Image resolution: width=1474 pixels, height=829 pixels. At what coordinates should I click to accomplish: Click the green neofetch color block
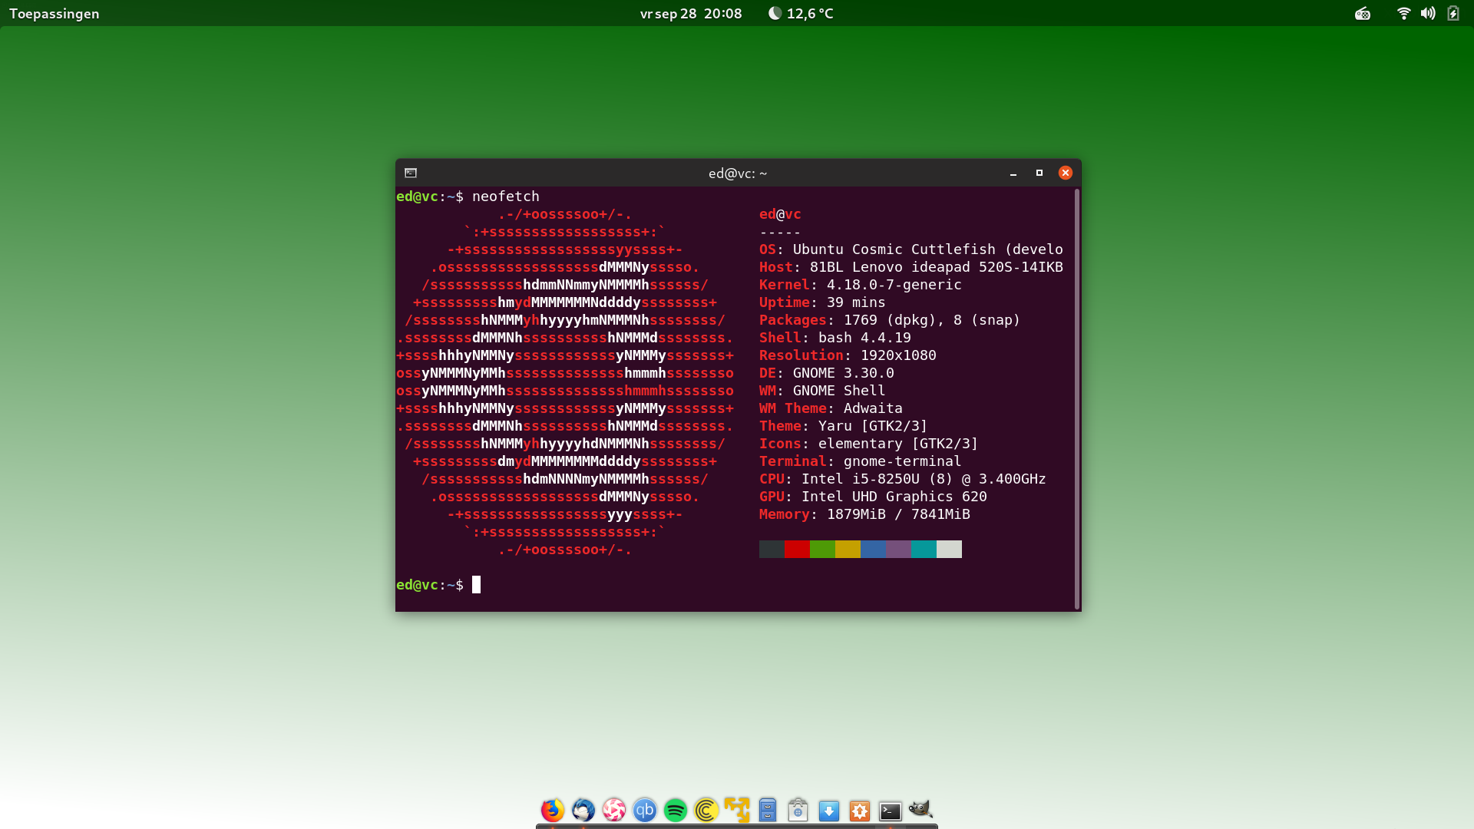[822, 549]
